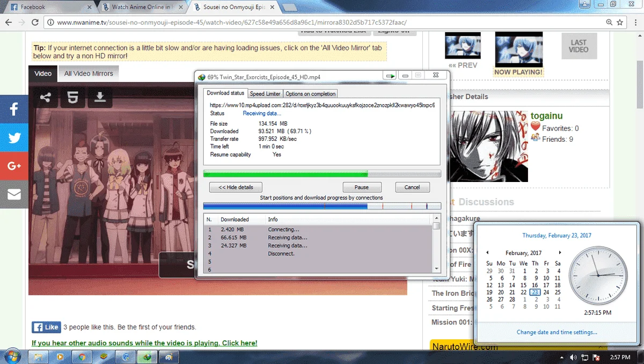Click the connections list scrollbar down arrow
The width and height of the screenshot is (644, 364).
[x=436, y=268]
